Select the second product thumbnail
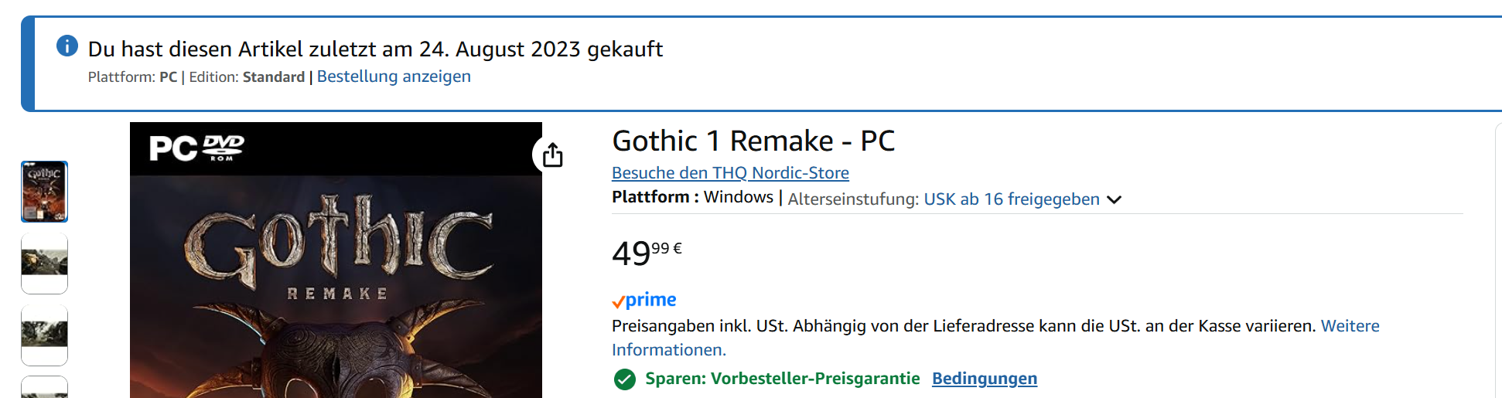1502x398 pixels. (44, 264)
